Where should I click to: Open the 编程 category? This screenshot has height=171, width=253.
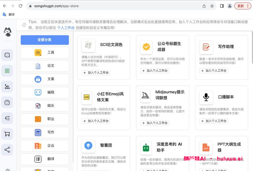tap(45, 92)
